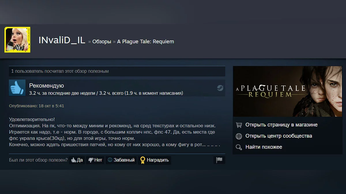This screenshot has height=194, width=346.
Task: Report review using the flag icon
Action: tap(219, 160)
